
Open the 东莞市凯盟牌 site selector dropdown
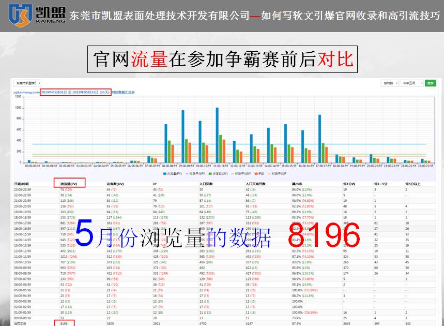pyautogui.click(x=27, y=83)
